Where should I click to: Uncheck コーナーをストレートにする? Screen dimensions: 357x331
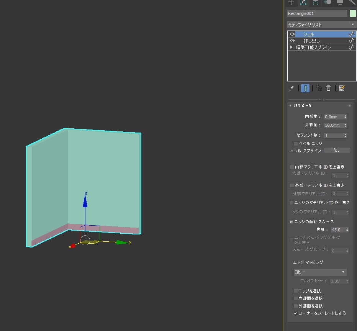(x=296, y=313)
